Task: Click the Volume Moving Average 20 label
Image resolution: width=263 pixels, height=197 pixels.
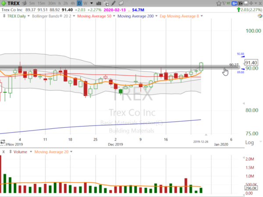Action: 51,152
